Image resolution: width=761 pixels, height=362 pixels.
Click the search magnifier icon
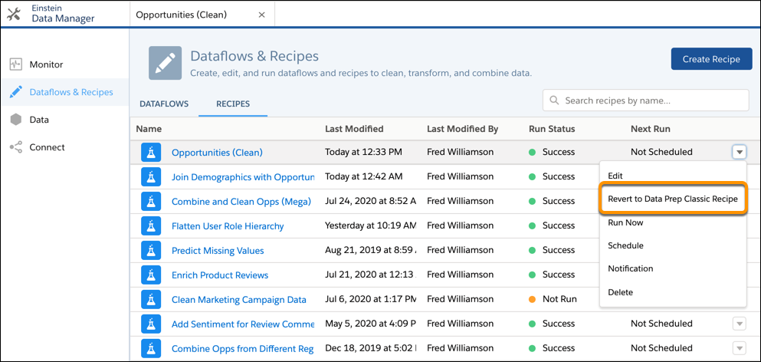[x=554, y=100]
